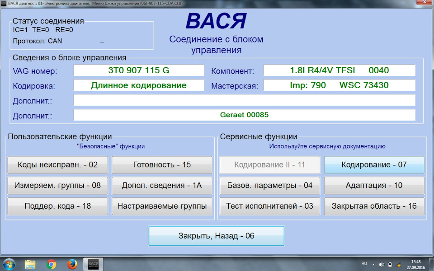
Task: Open Настраиваемые группы
Action: click(x=162, y=206)
